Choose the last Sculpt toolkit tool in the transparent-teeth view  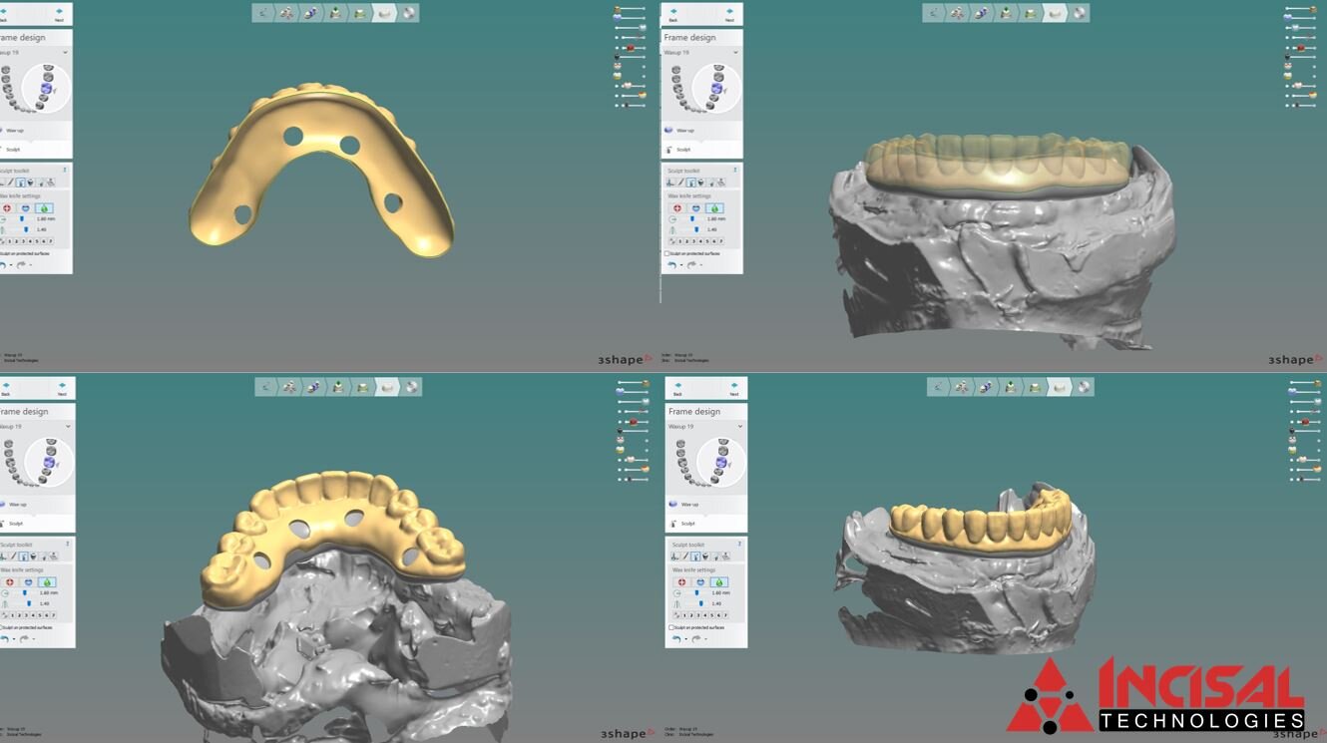tap(722, 183)
